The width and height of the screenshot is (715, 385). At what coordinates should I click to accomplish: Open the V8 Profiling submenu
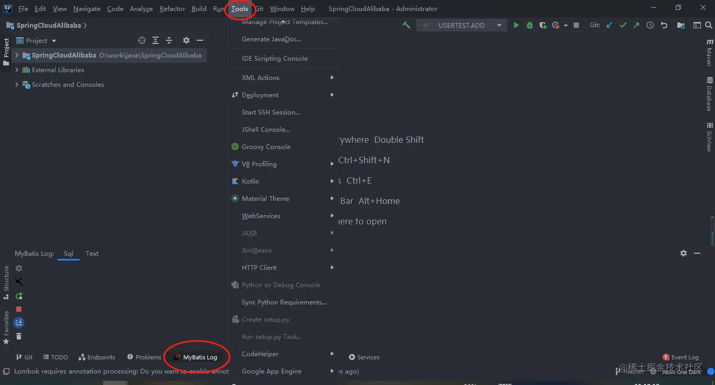283,164
